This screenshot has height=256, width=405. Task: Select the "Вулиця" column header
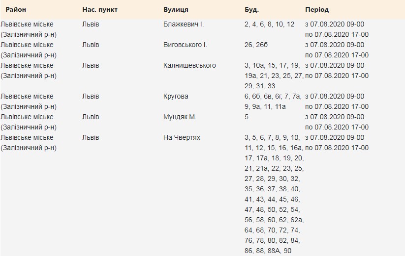point(176,9)
